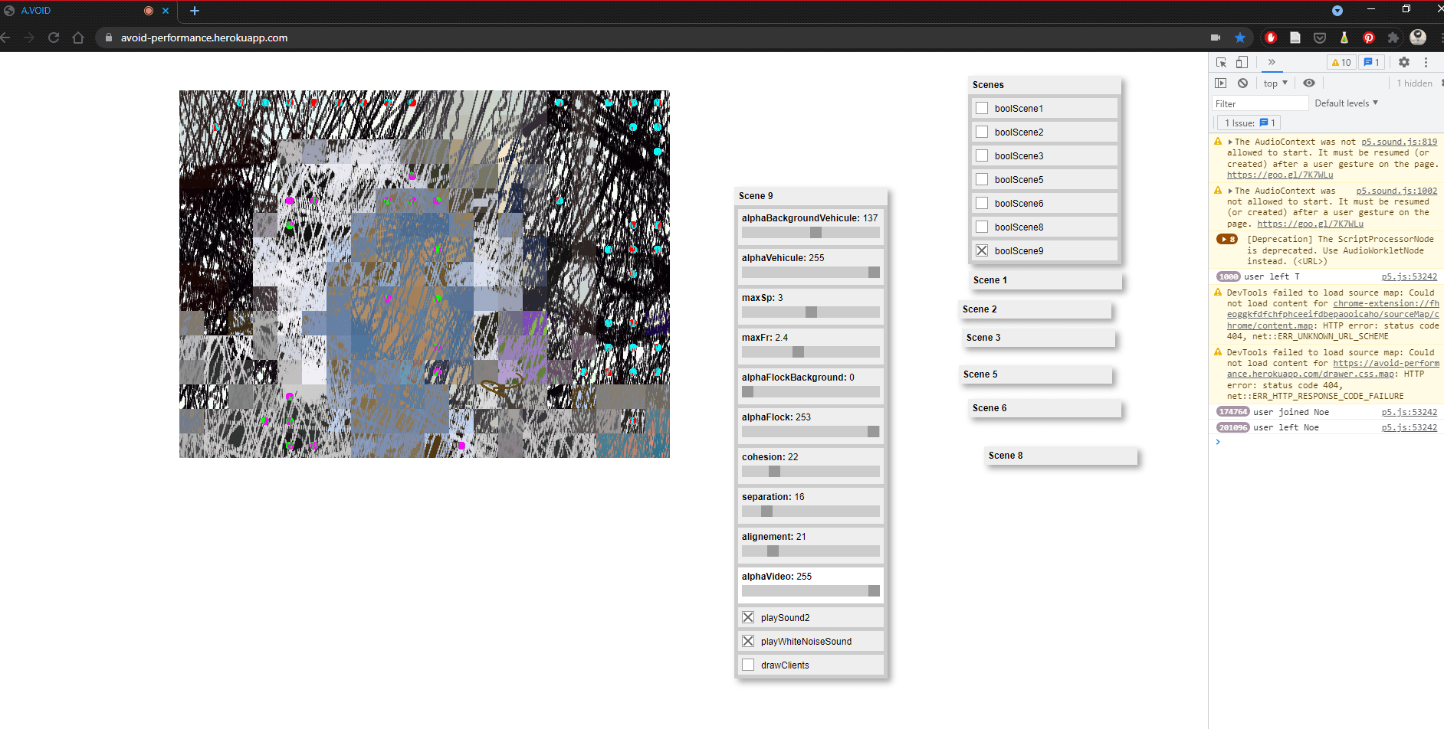Uncheck the playSound2 checkbox

tap(748, 618)
